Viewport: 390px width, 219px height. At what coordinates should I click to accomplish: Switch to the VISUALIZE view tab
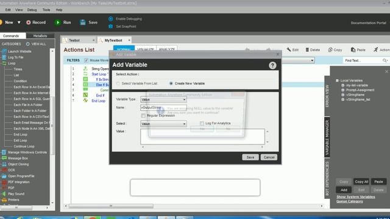pos(146,49)
